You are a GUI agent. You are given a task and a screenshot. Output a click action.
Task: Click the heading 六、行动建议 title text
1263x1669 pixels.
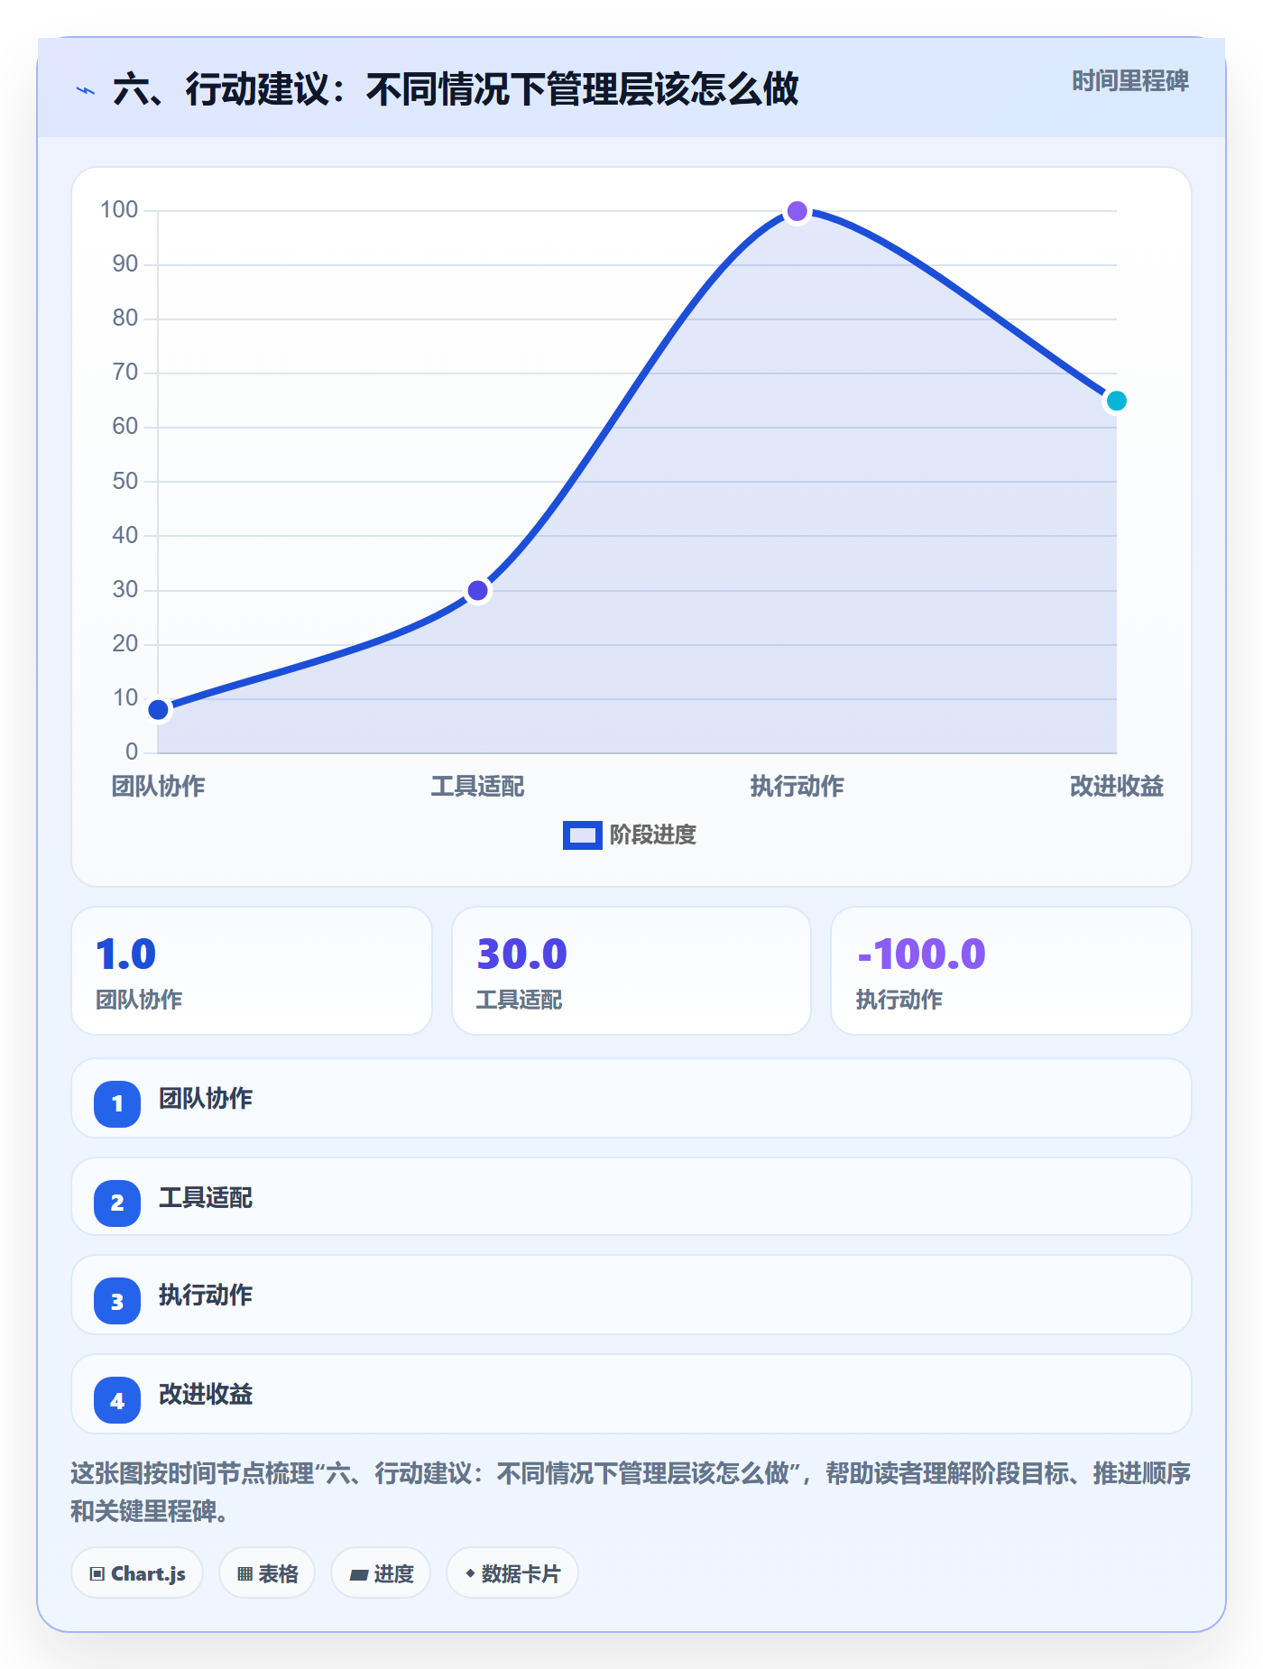click(456, 89)
